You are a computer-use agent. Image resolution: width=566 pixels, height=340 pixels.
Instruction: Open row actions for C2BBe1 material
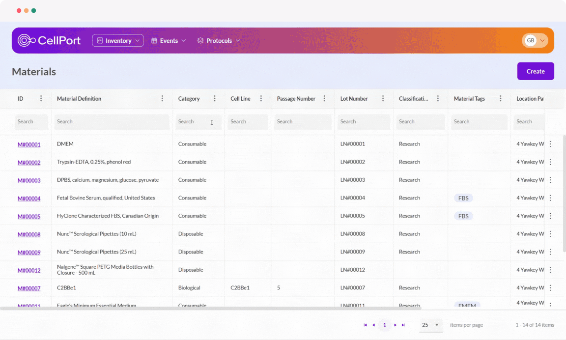pos(550,288)
